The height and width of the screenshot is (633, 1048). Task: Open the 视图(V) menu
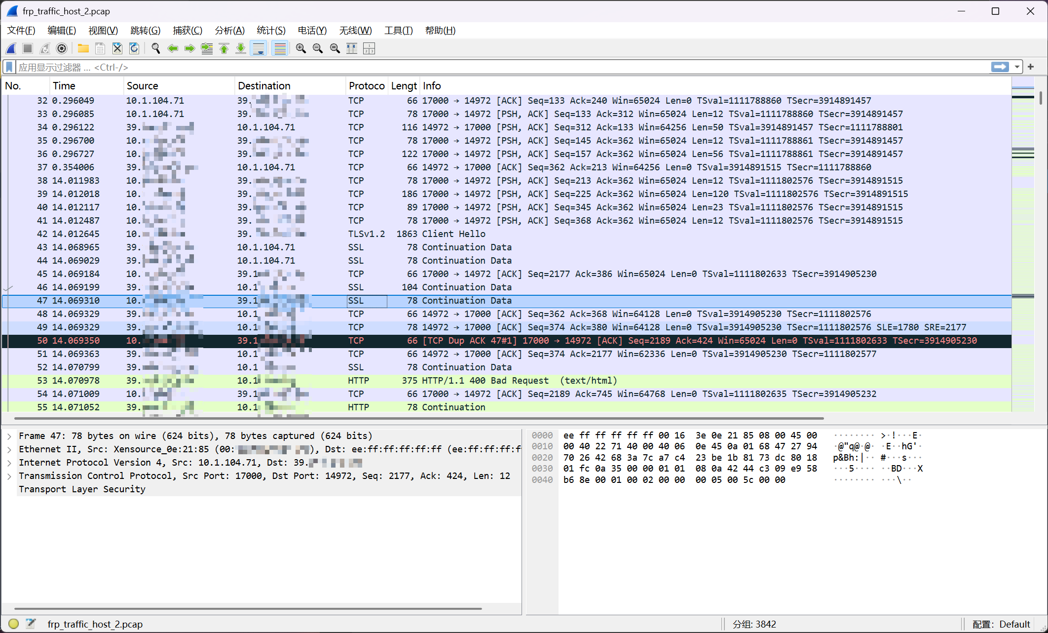click(103, 30)
